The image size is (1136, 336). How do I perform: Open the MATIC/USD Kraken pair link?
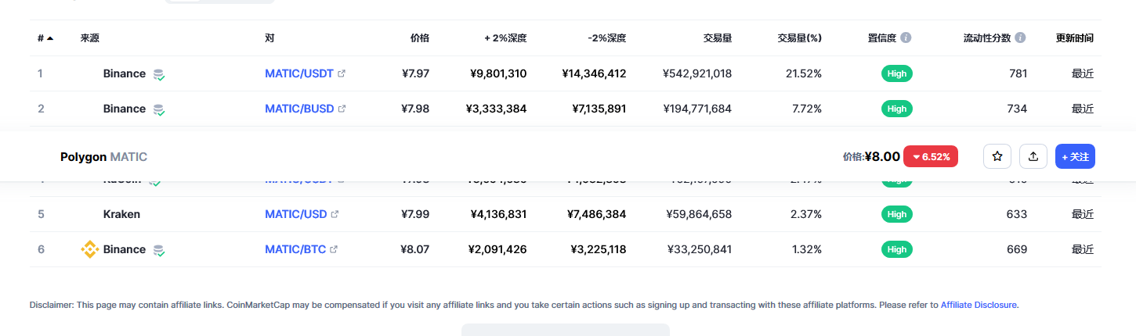(x=296, y=214)
